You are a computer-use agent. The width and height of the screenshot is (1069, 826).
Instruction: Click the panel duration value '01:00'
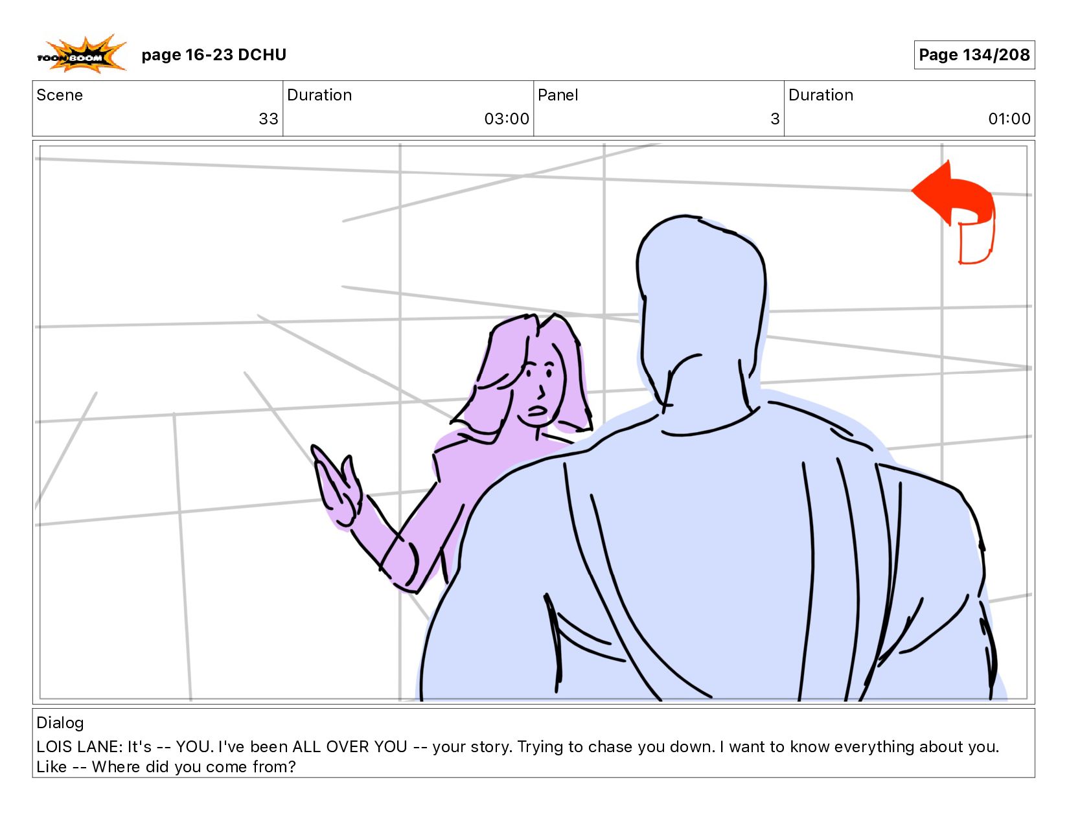(1009, 119)
